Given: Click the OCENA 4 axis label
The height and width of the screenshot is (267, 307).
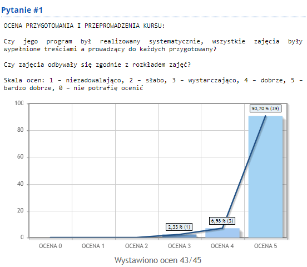Looking at the screenshot, I should click(x=222, y=246).
